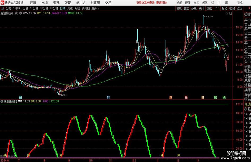The height and width of the screenshot is (162, 251).
Task: Open the 版面 menu
Action: pyautogui.click(x=188, y=3)
